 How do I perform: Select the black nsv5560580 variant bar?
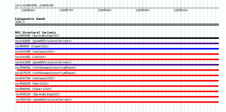[117, 38]
